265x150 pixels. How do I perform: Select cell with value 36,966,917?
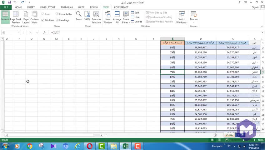(x=201, y=47)
